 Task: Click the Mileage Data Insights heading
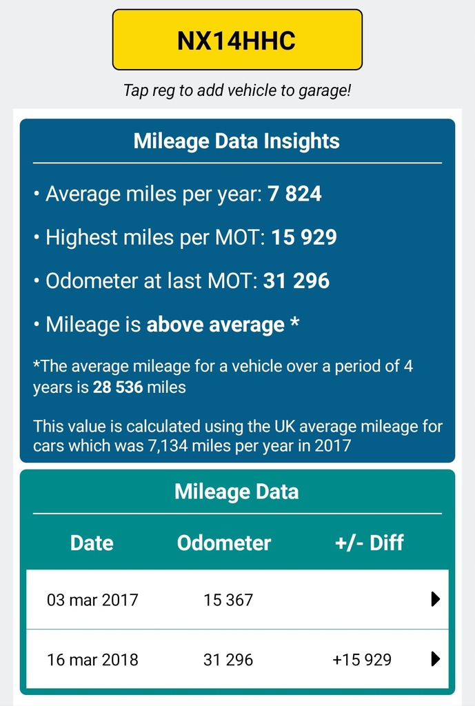[236, 141]
